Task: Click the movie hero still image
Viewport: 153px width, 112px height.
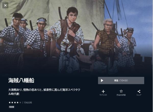Action: pos(76,37)
